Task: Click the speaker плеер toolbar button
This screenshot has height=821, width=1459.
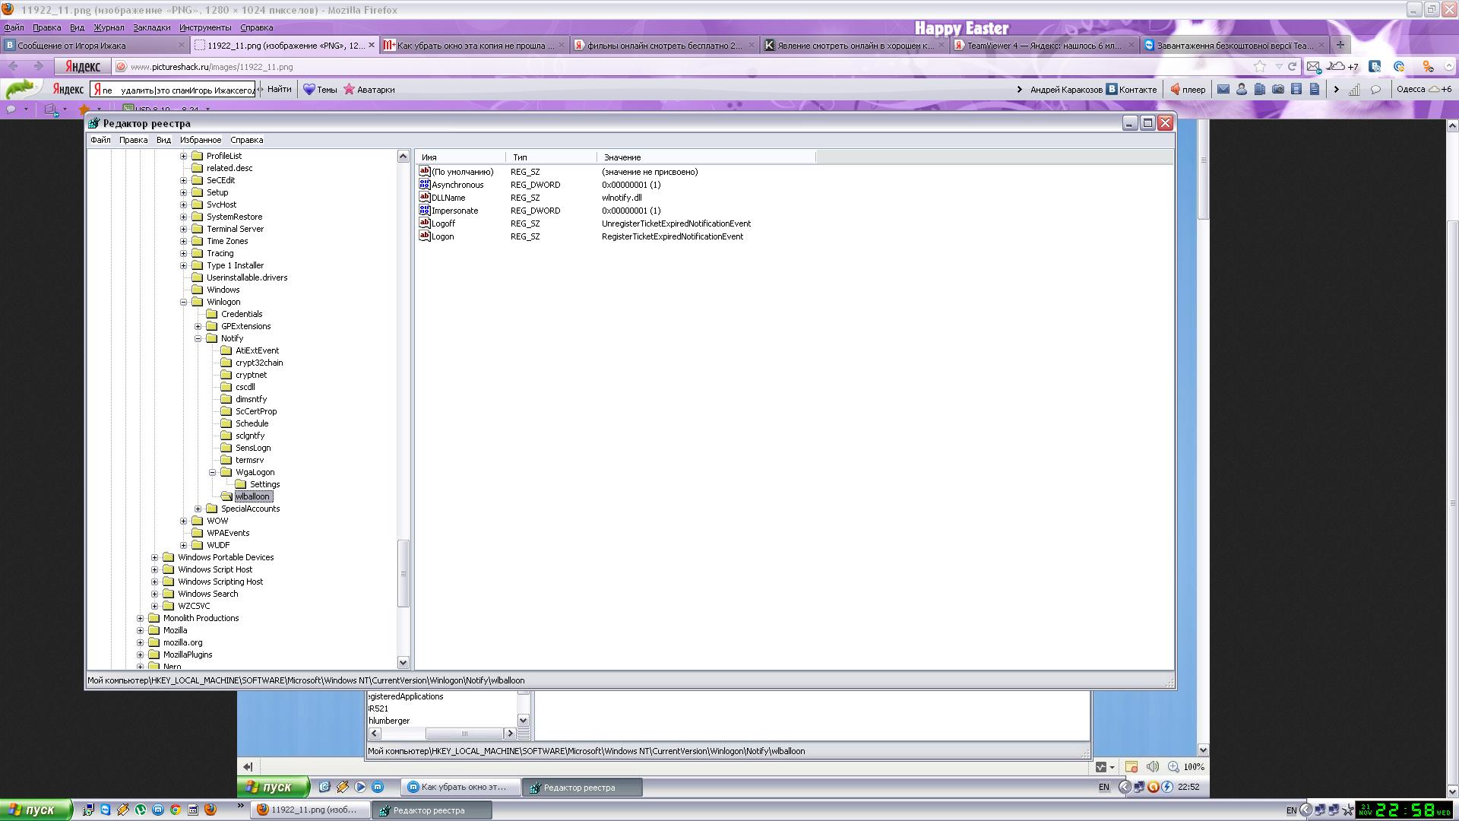Action: (1188, 89)
